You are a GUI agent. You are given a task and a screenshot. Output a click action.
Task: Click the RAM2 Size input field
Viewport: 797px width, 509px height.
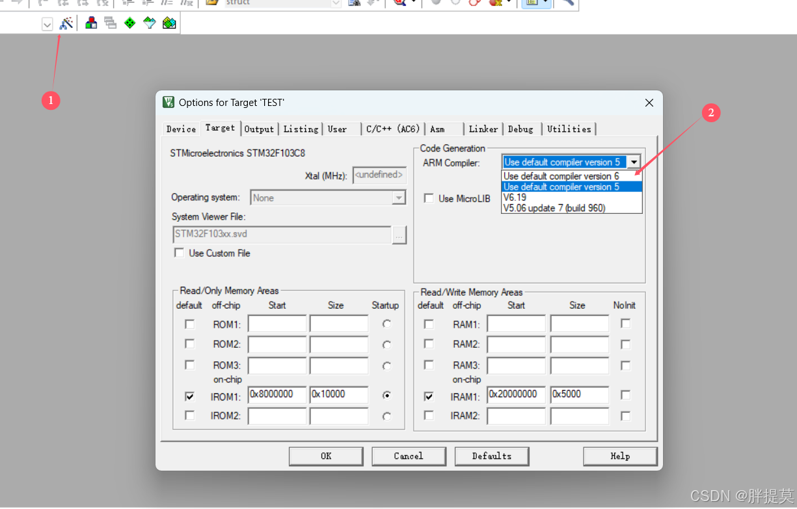(579, 345)
